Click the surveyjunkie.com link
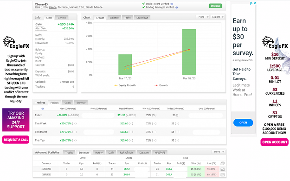The height and width of the screenshot is (181, 290). click(x=242, y=60)
